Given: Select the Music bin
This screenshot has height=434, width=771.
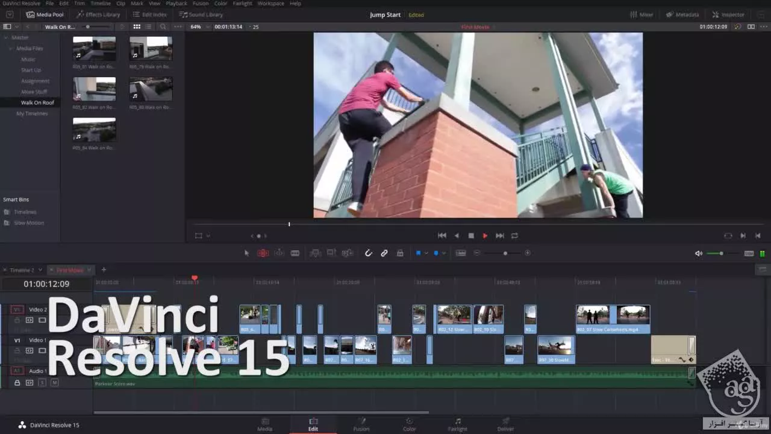Looking at the screenshot, I should [28, 59].
